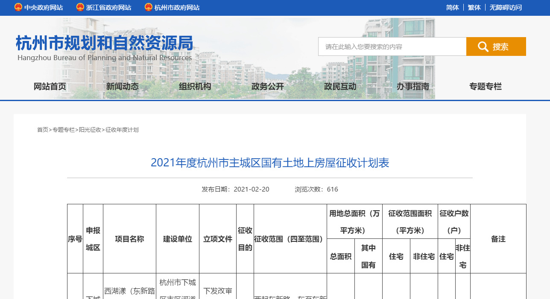Click the 立项文件 table header
This screenshot has width=550, height=299.
point(218,239)
